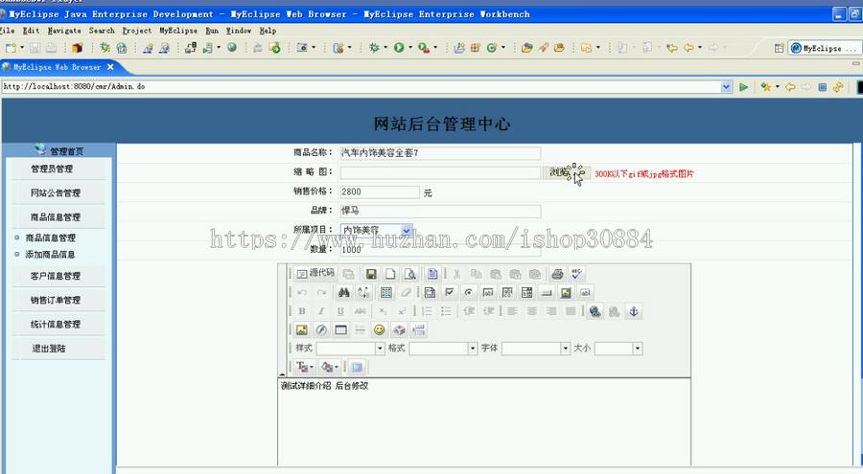Image resolution: width=863 pixels, height=474 pixels.
Task: Open the Templates icon in the editor
Action: 432,274
